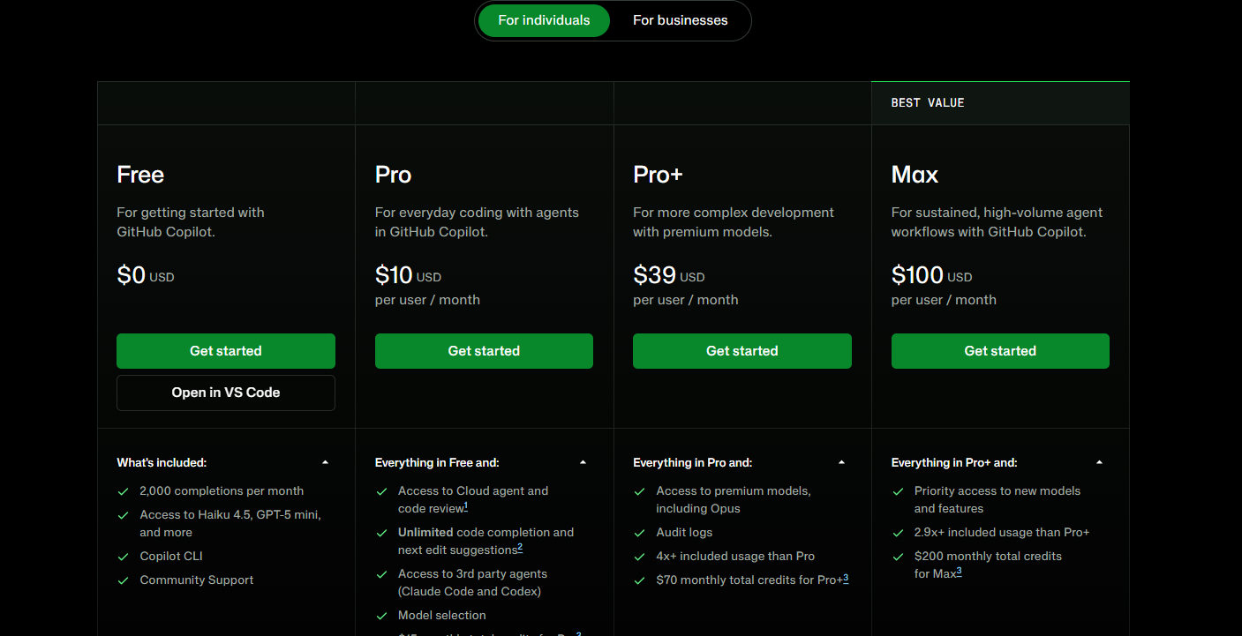Click the checkmark beside Model selection
This screenshot has height=636, width=1242.
381,616
